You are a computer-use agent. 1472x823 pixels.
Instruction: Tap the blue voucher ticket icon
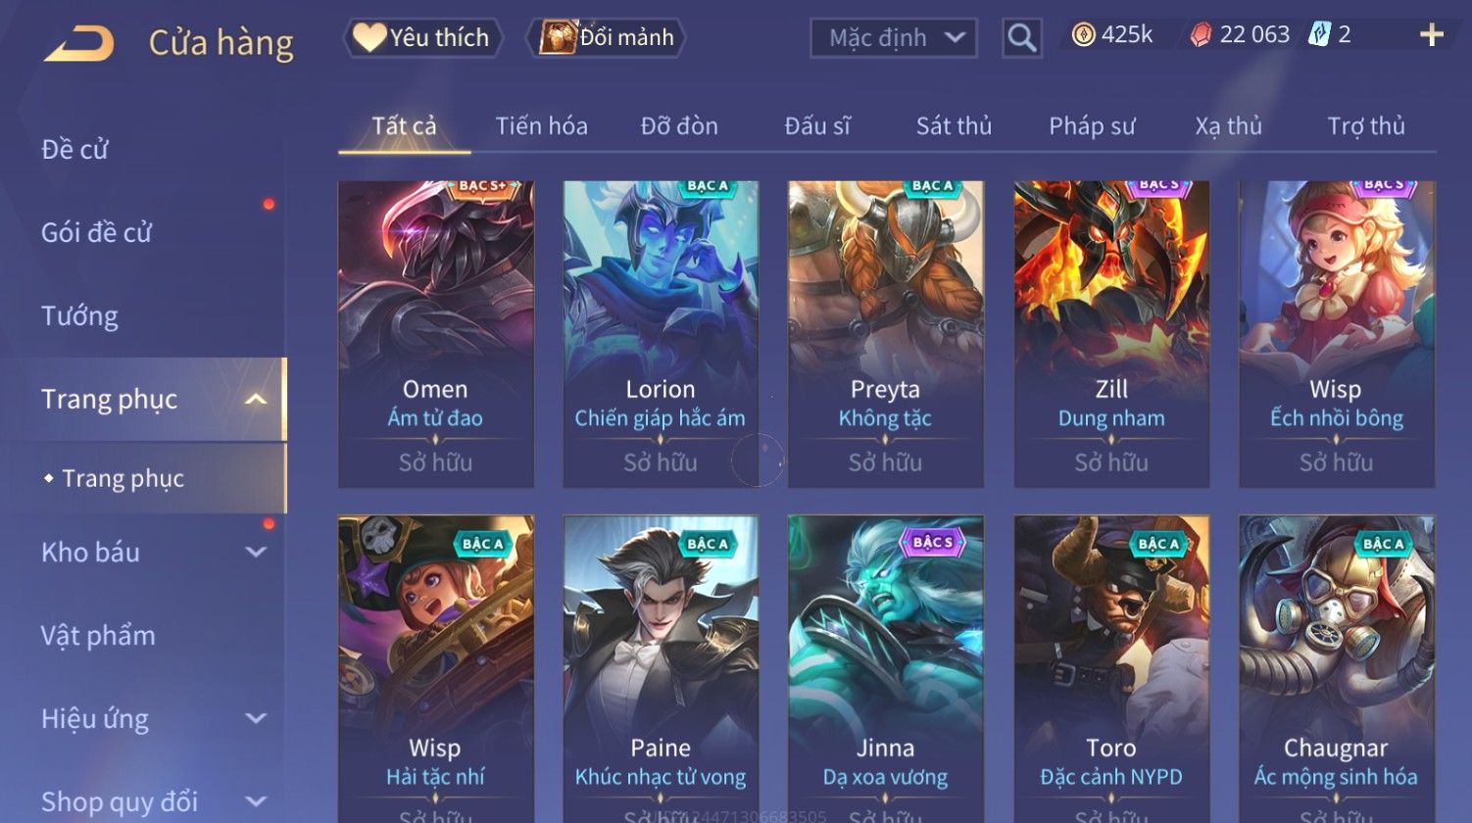click(x=1319, y=35)
